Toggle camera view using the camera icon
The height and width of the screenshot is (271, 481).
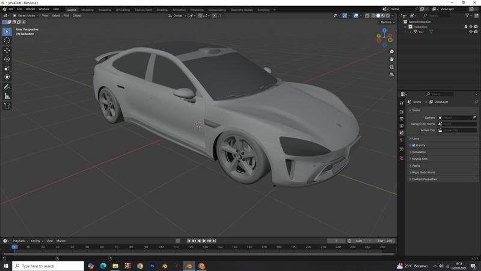pos(391,67)
